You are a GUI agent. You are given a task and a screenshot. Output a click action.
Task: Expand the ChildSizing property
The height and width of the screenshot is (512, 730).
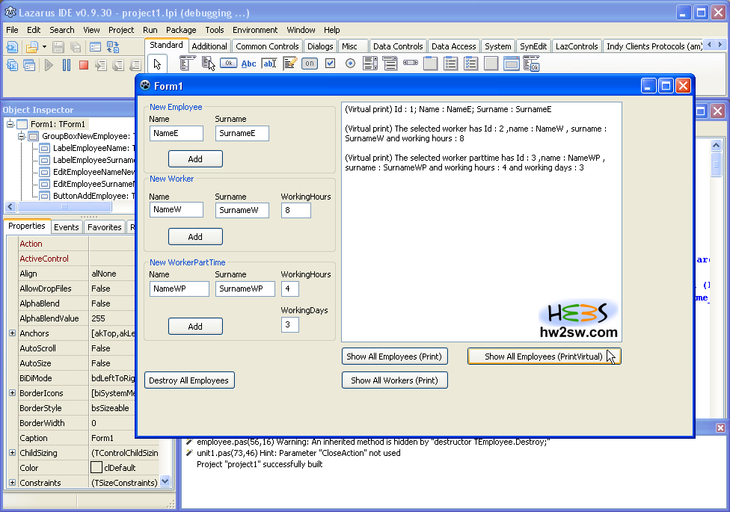pyautogui.click(x=12, y=452)
